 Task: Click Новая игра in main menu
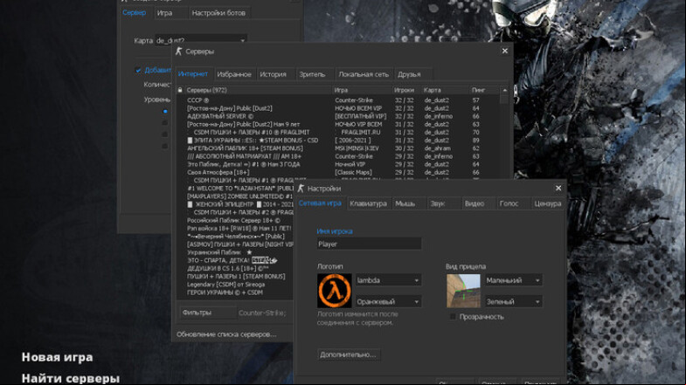[x=58, y=357]
